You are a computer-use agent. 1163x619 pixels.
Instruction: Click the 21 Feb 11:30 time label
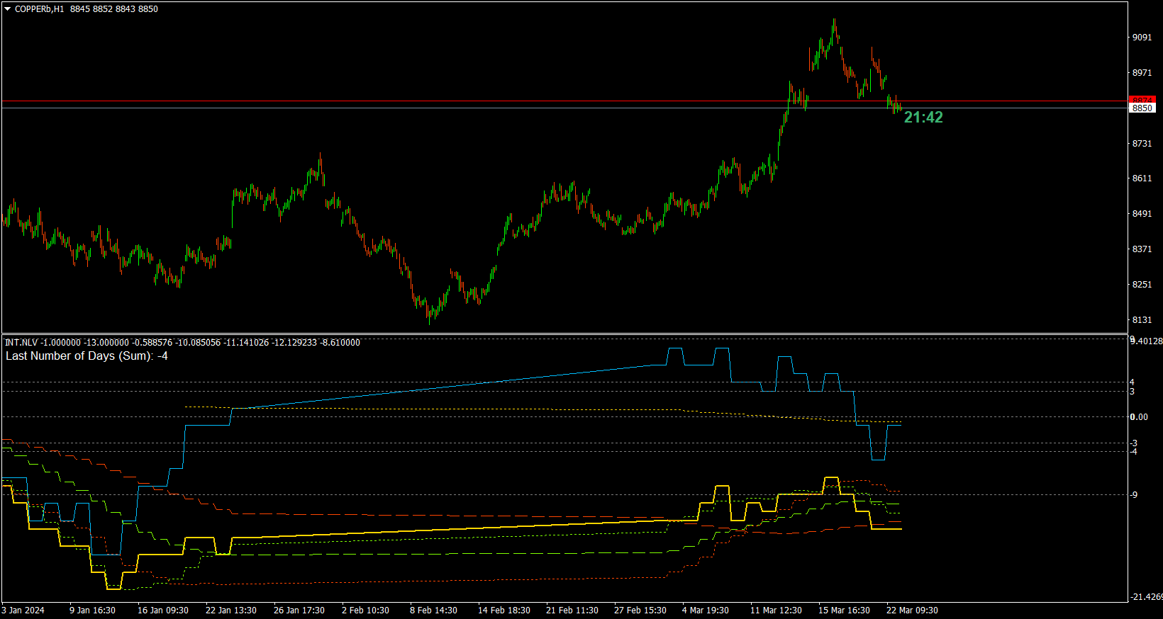[572, 611]
